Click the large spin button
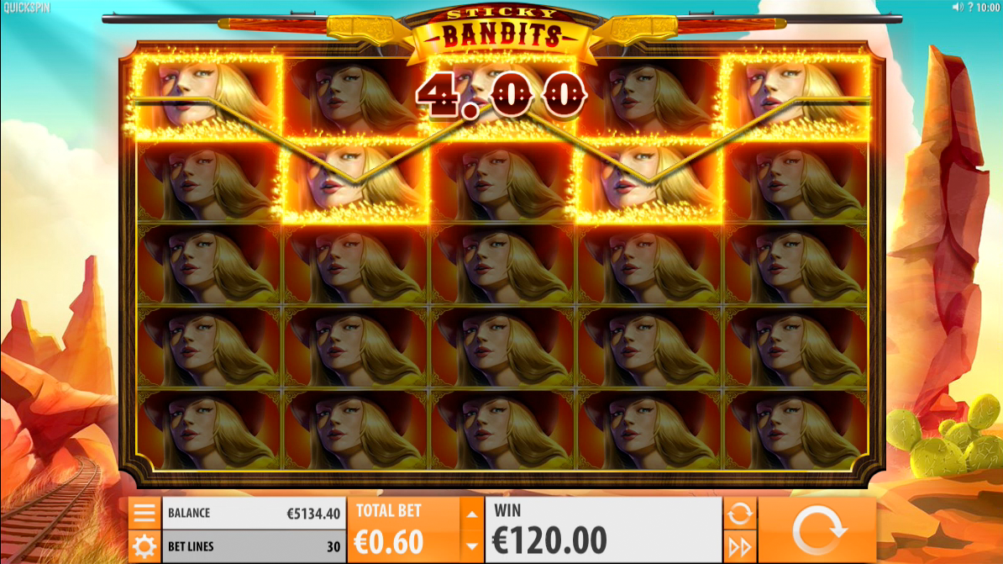1003x564 pixels. pos(817,530)
